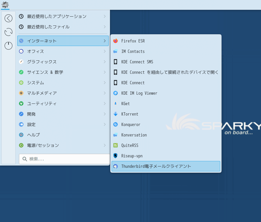This screenshot has width=261, height=222.
Task: Click the ユーティリティ category icon
Action: (21, 103)
